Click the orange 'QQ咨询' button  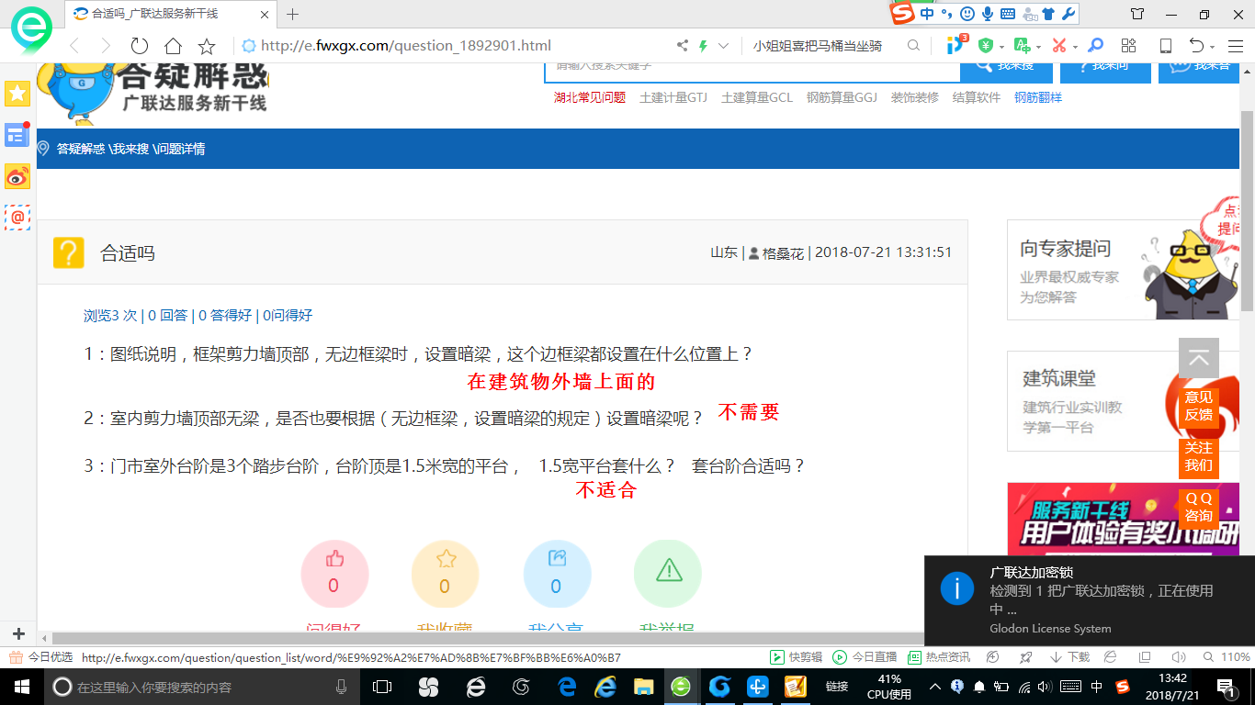[1199, 508]
